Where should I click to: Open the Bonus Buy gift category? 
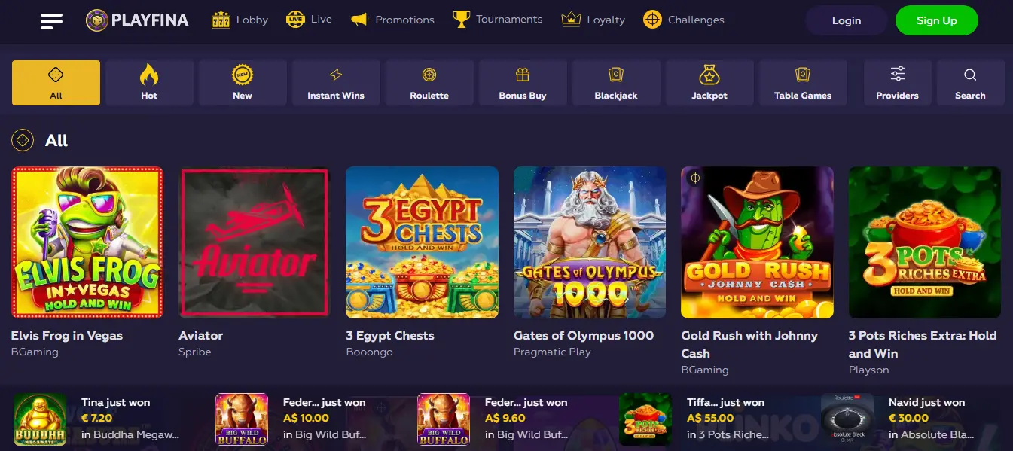pos(523,82)
